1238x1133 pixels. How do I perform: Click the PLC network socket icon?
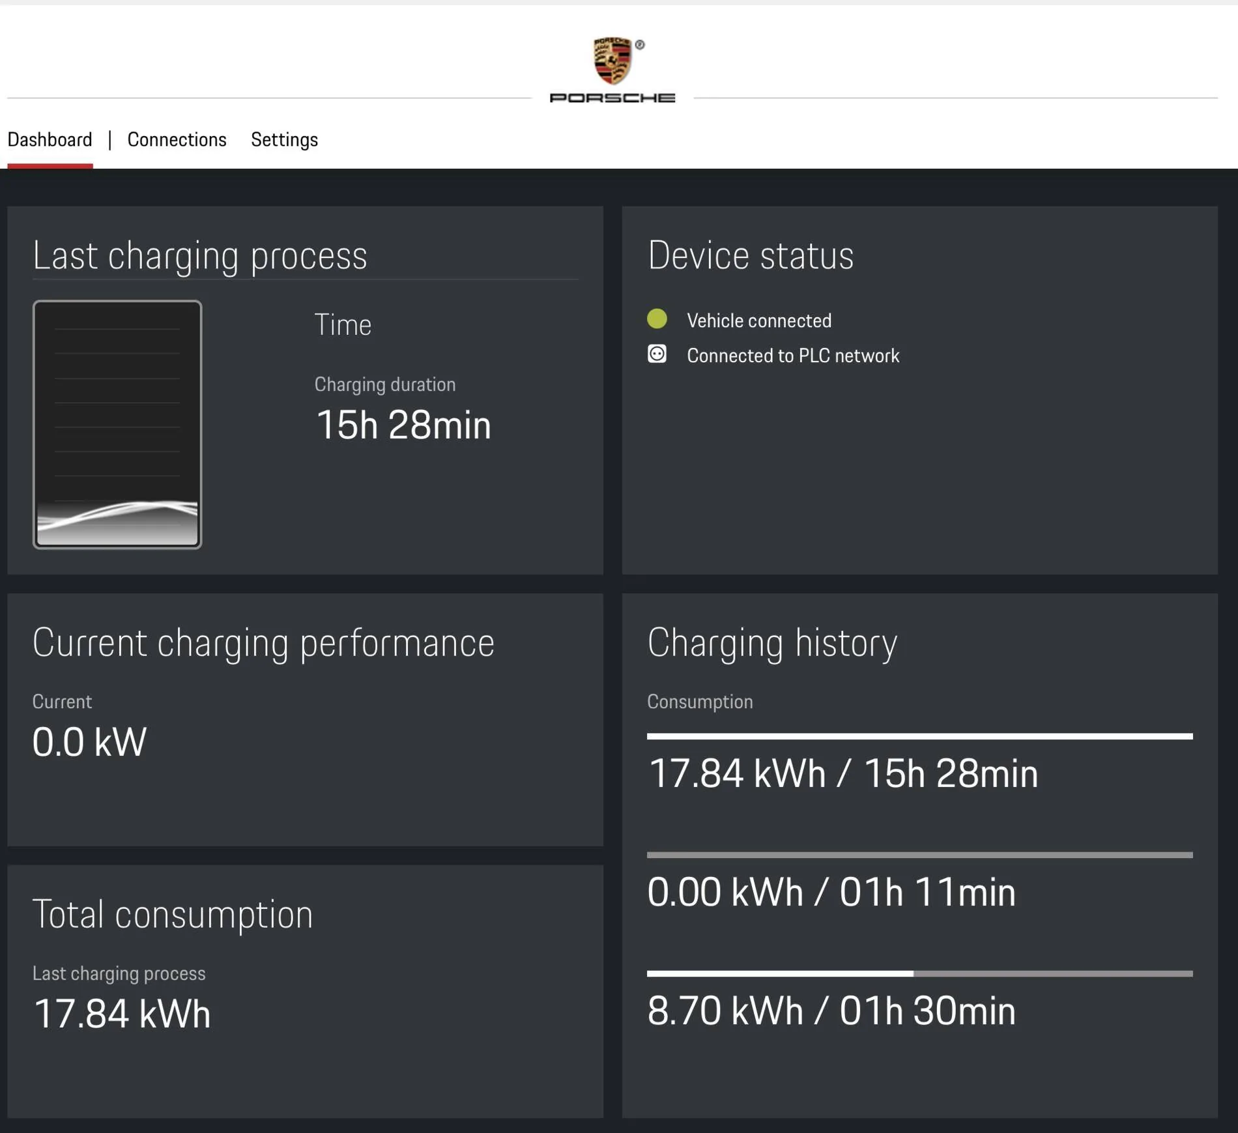coord(657,354)
